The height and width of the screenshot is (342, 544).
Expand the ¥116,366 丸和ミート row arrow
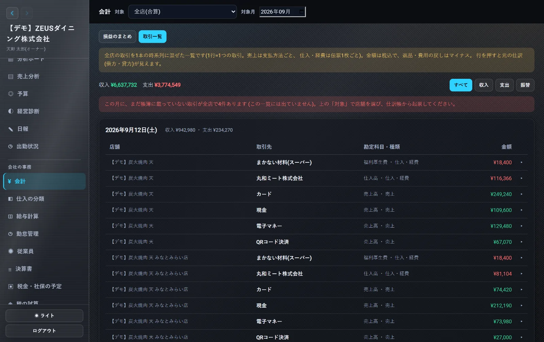click(521, 178)
